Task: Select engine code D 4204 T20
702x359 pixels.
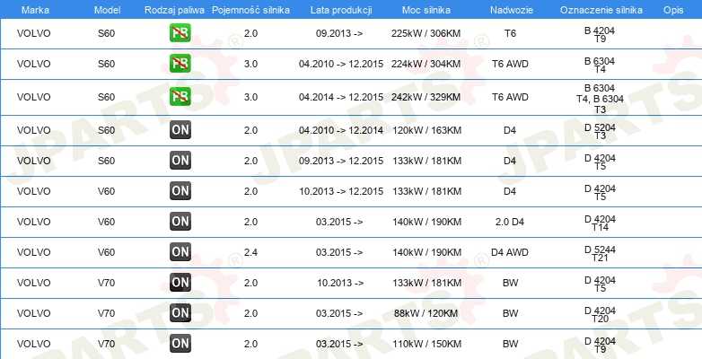Action: (600, 314)
